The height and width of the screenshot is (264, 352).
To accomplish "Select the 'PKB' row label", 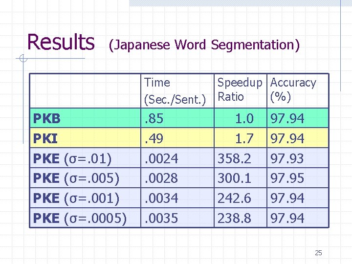I will click(x=47, y=118).
